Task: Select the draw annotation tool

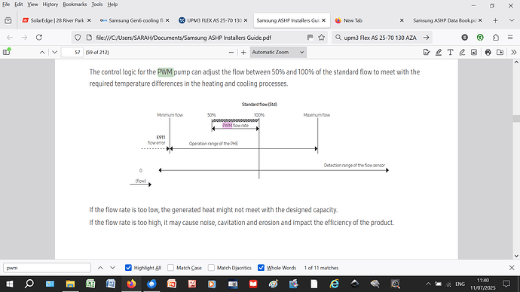Action: pos(462,52)
